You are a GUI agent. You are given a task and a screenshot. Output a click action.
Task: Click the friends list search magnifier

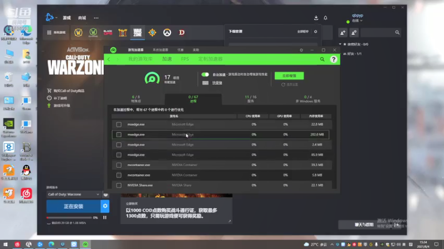pyautogui.click(x=397, y=33)
